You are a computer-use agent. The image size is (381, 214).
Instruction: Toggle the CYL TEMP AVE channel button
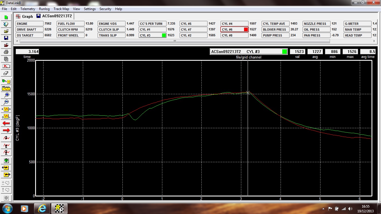[x=275, y=24]
